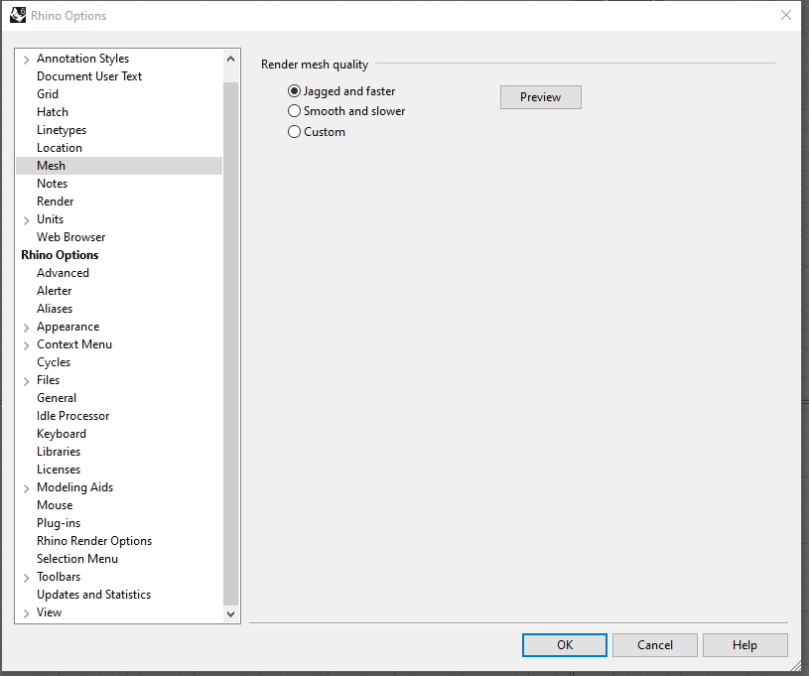
Task: Open the Mouse options page
Action: tap(55, 505)
